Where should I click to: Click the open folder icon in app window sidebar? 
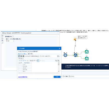[2, 38]
